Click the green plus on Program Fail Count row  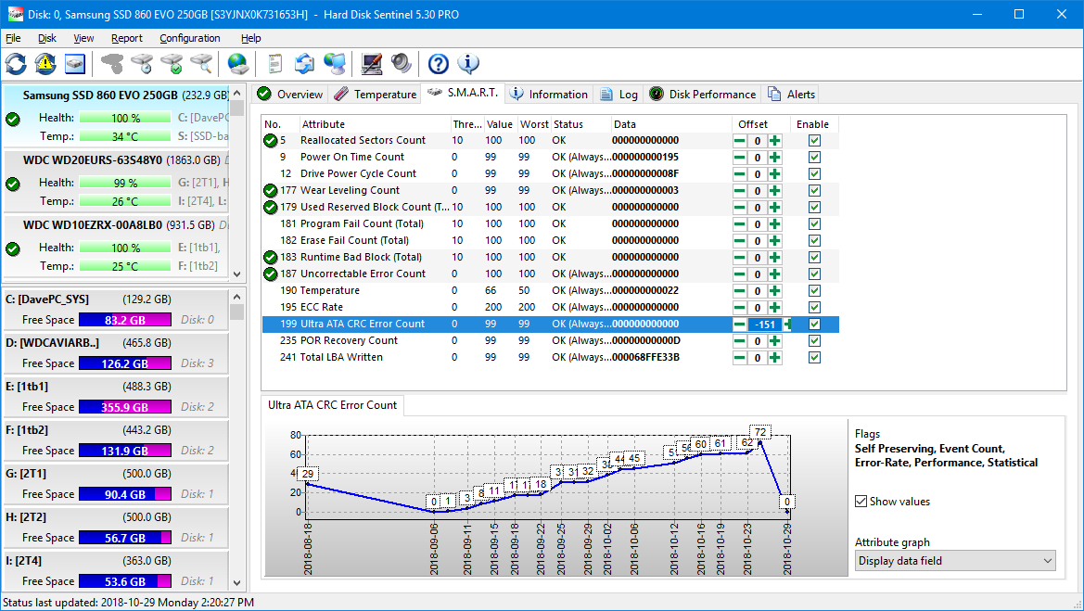coord(775,224)
